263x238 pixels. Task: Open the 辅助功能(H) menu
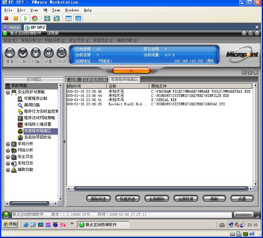tap(127, 40)
